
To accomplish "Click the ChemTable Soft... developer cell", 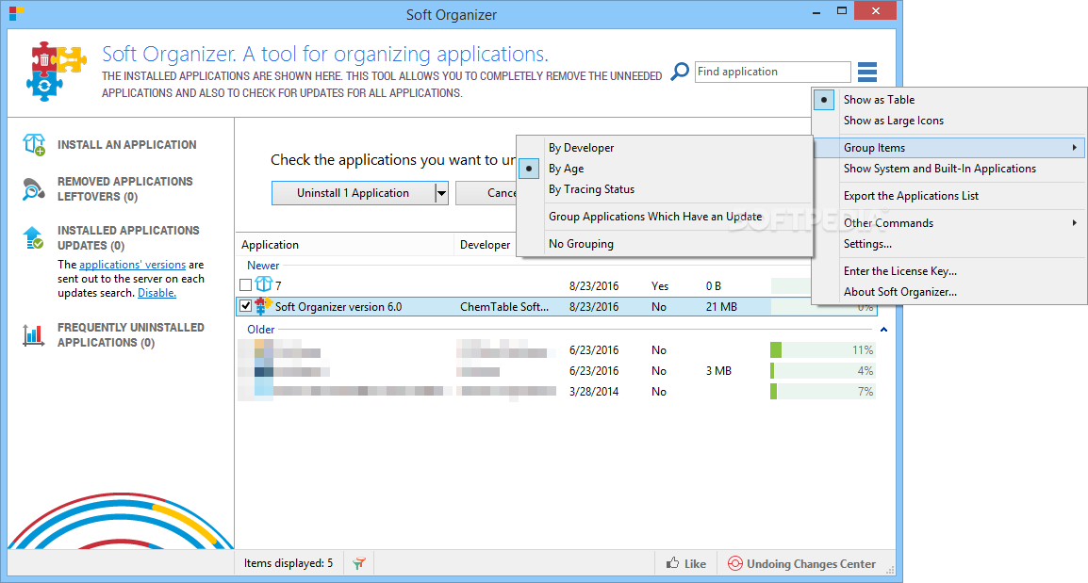I will click(504, 306).
